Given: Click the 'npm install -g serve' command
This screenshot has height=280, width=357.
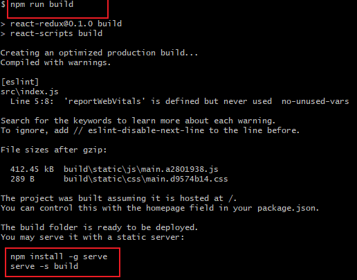Looking at the screenshot, I should point(59,256).
